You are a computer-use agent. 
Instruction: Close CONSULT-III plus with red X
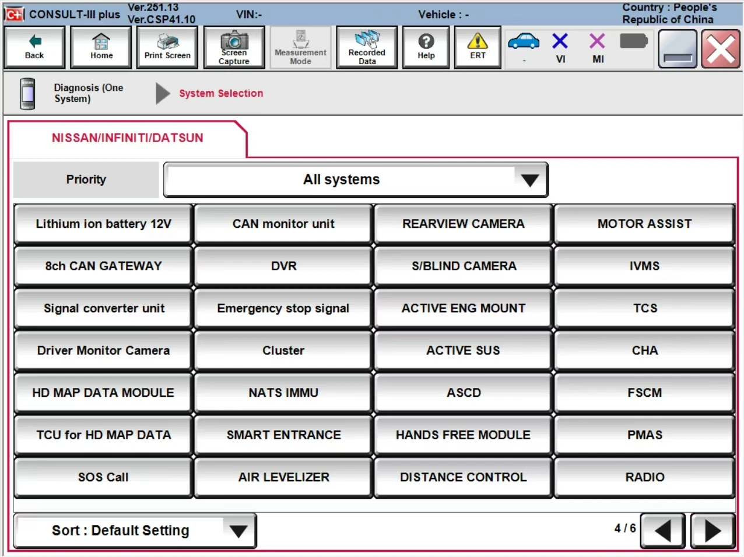(x=721, y=49)
